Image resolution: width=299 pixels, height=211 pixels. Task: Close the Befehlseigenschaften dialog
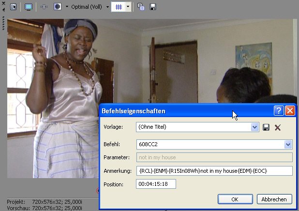290,111
